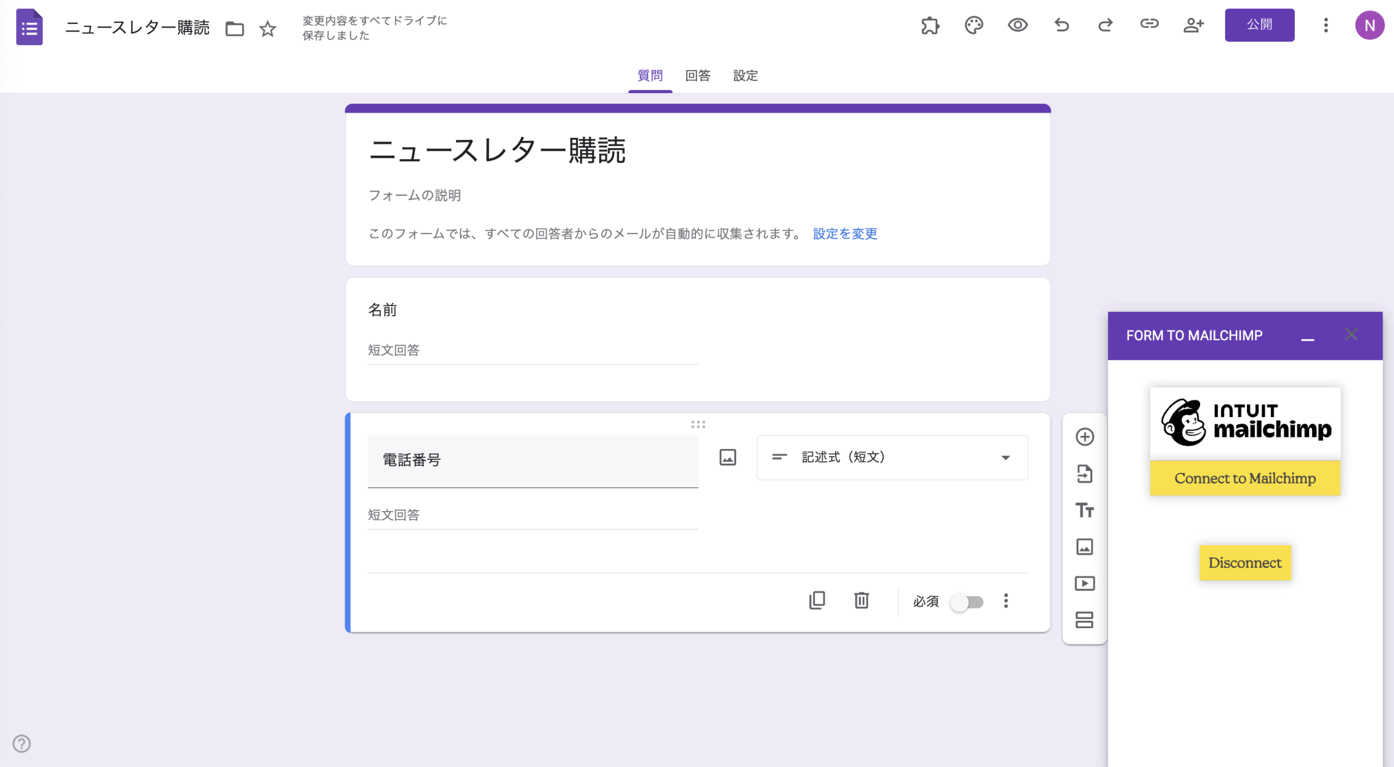Open the add-ons puzzle icon
The width and height of the screenshot is (1394, 767).
pyautogui.click(x=930, y=25)
